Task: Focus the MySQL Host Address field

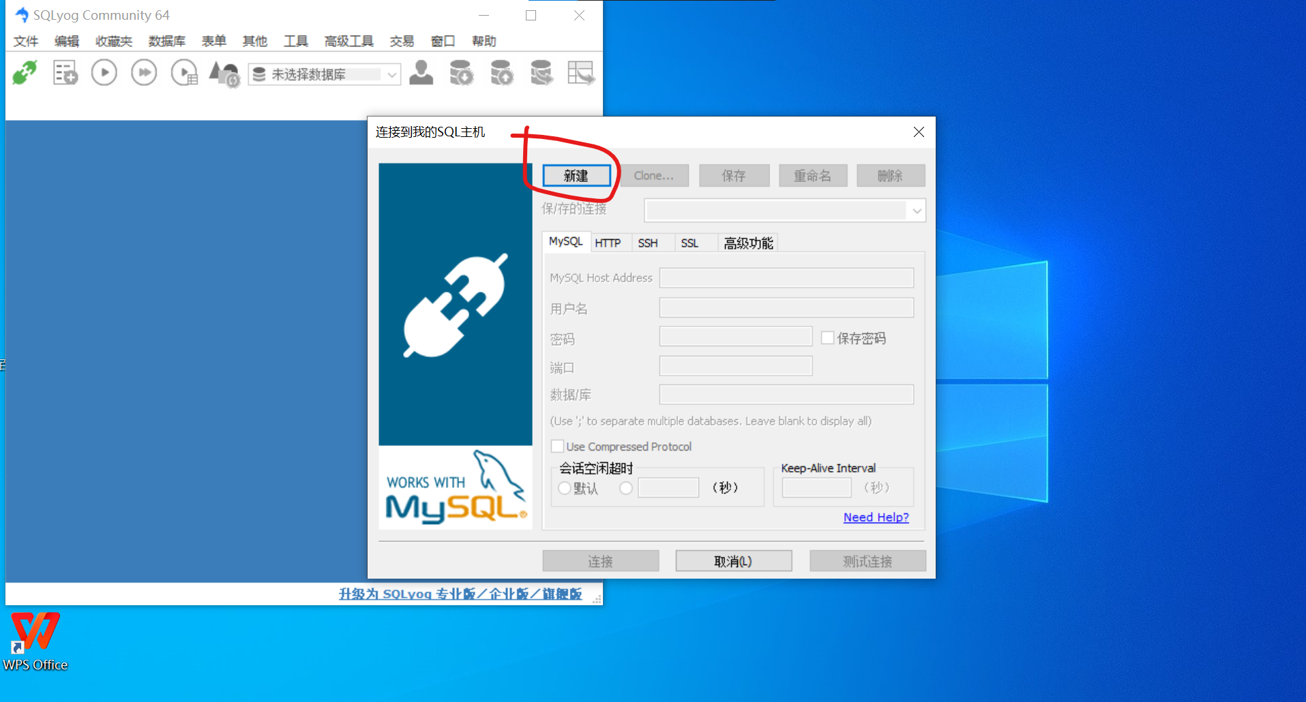Action: 786,278
